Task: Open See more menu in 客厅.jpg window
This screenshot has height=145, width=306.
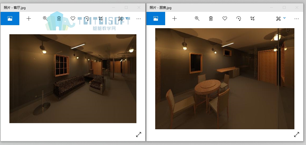Action: [139, 19]
